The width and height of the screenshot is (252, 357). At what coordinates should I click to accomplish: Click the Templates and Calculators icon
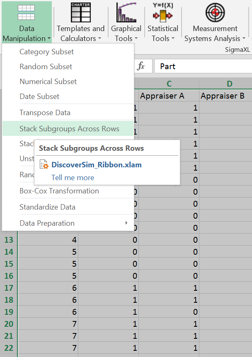pyautogui.click(x=80, y=12)
